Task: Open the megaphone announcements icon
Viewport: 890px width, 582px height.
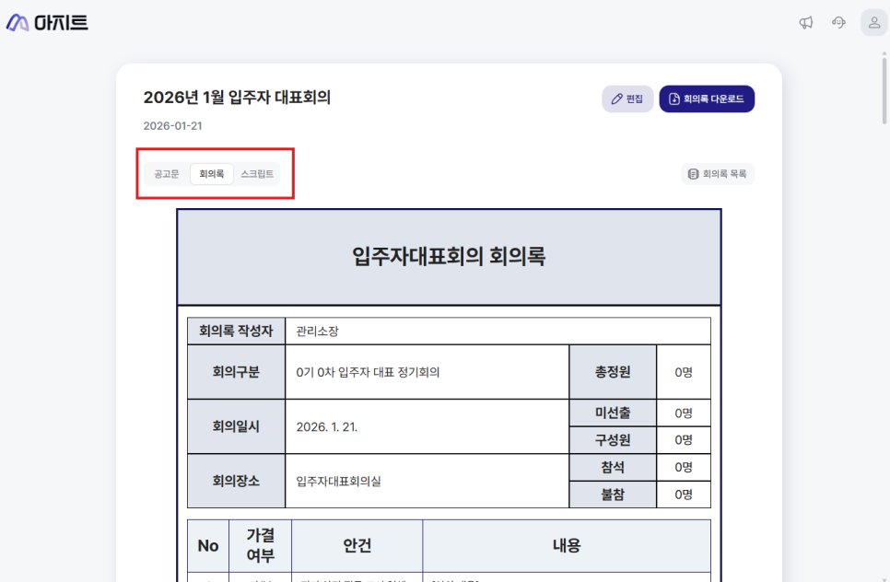Action: pyautogui.click(x=806, y=23)
